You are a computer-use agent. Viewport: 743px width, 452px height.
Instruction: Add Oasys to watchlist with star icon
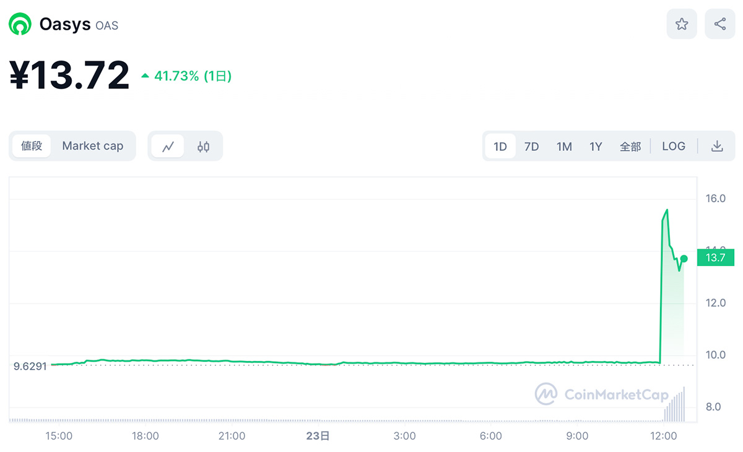click(x=682, y=24)
